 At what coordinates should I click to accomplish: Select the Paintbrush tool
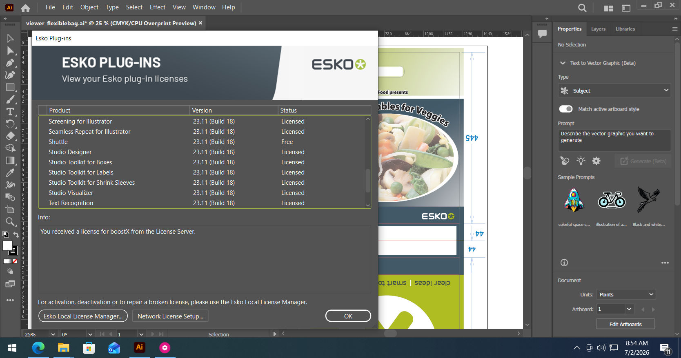(x=10, y=99)
